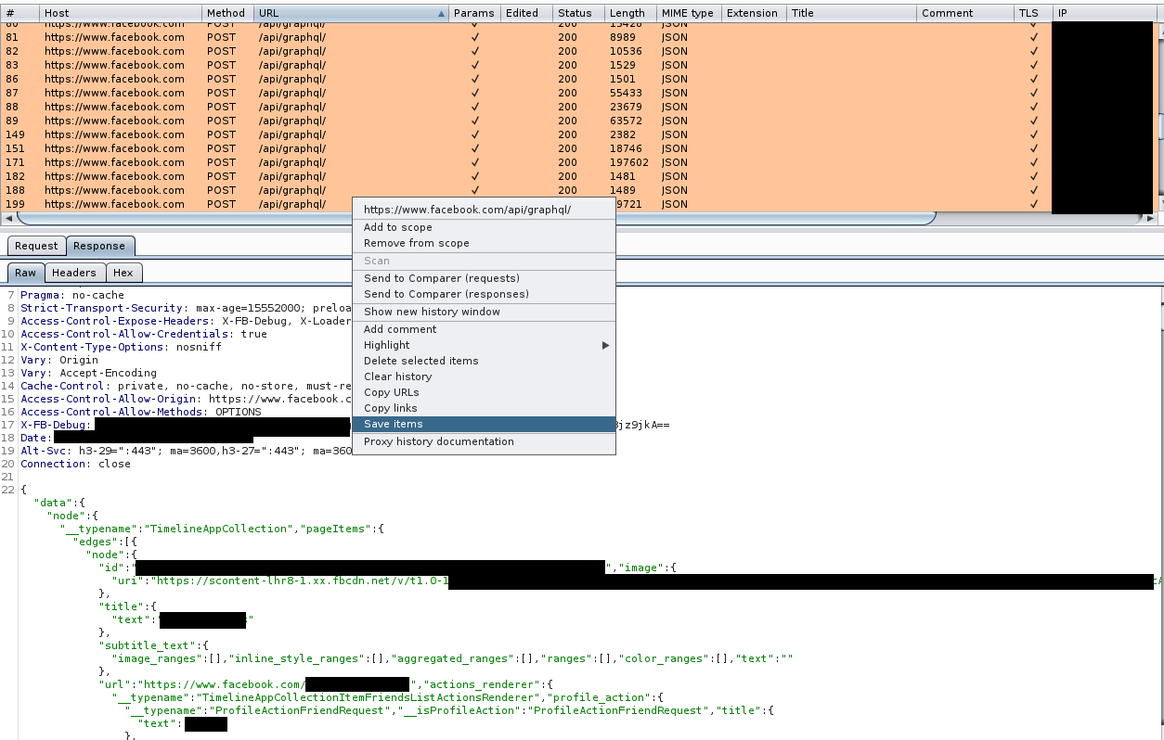The height and width of the screenshot is (740, 1164).
Task: Sort by IP column header
Action: [1105, 13]
